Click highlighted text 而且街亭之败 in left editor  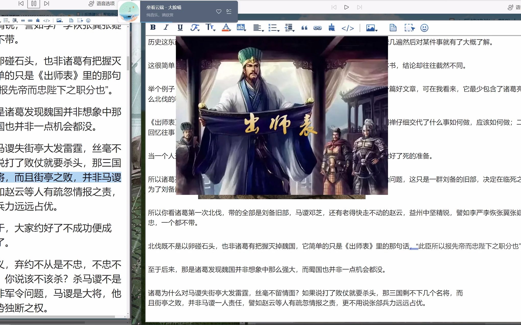click(44, 177)
